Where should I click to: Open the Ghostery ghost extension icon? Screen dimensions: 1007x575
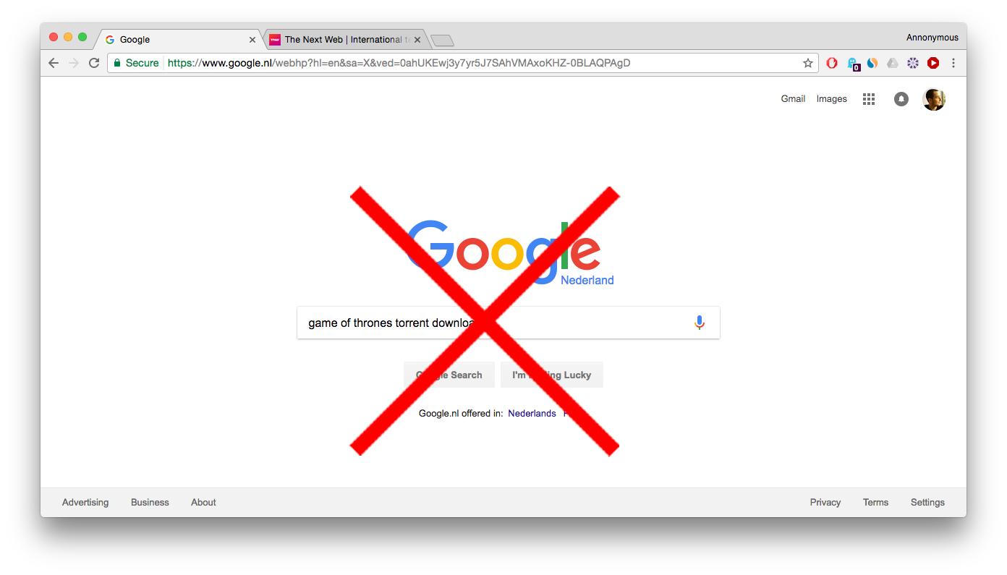click(853, 64)
